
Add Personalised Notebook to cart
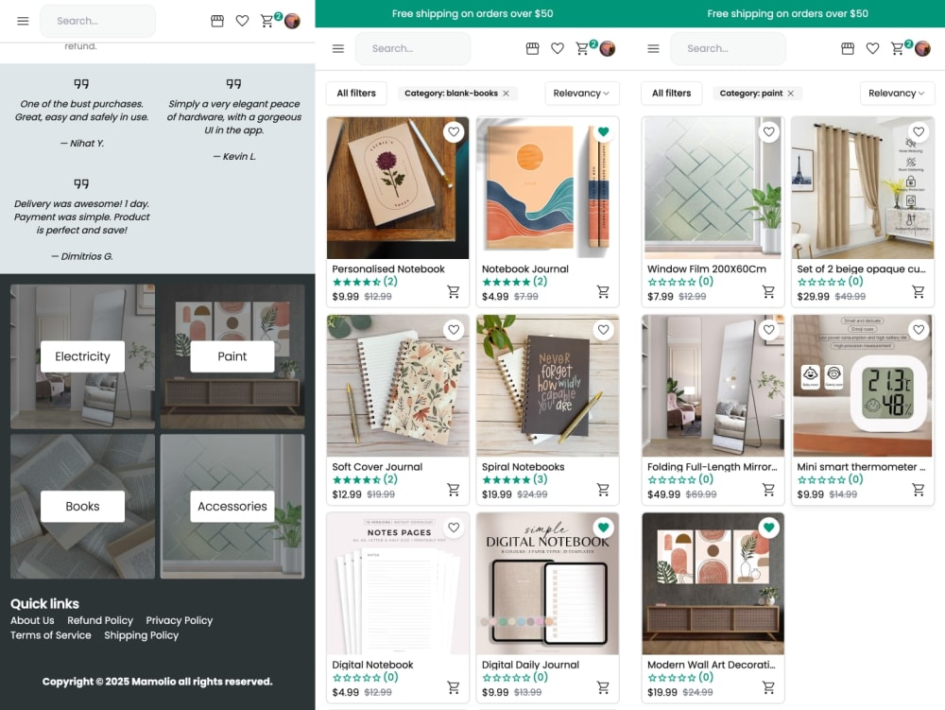tap(454, 292)
